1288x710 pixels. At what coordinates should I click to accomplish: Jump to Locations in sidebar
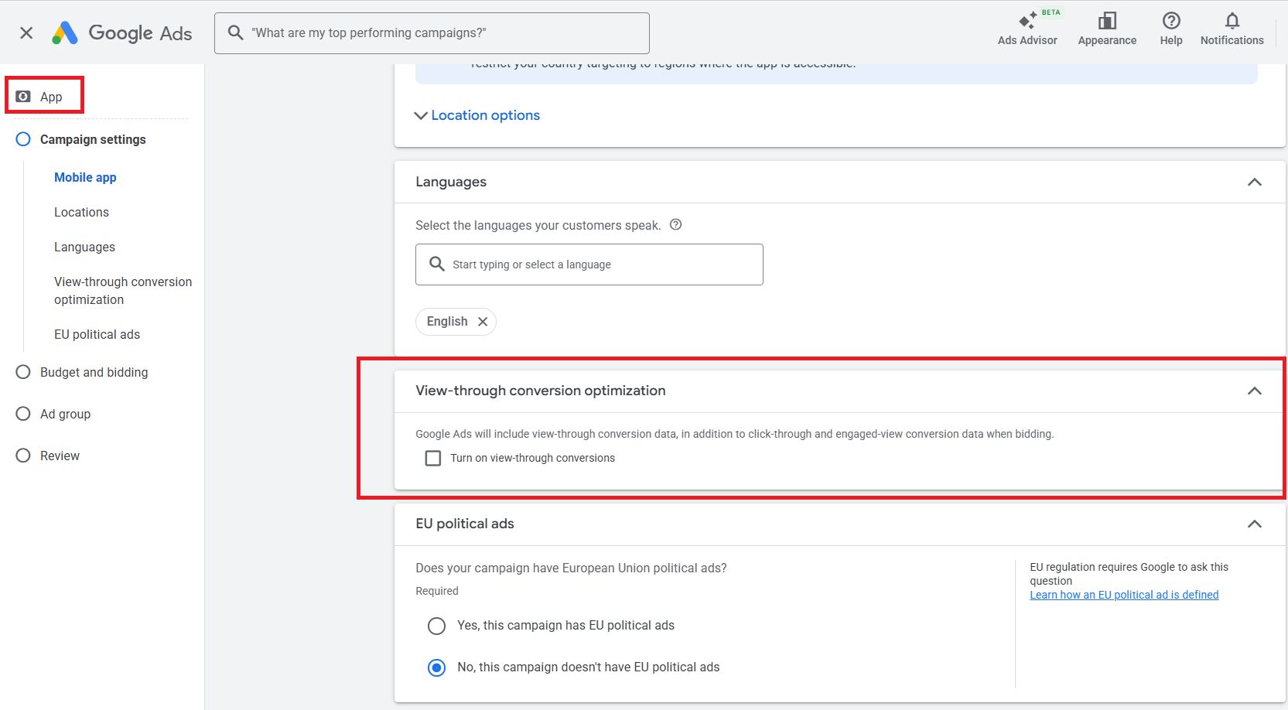point(81,212)
